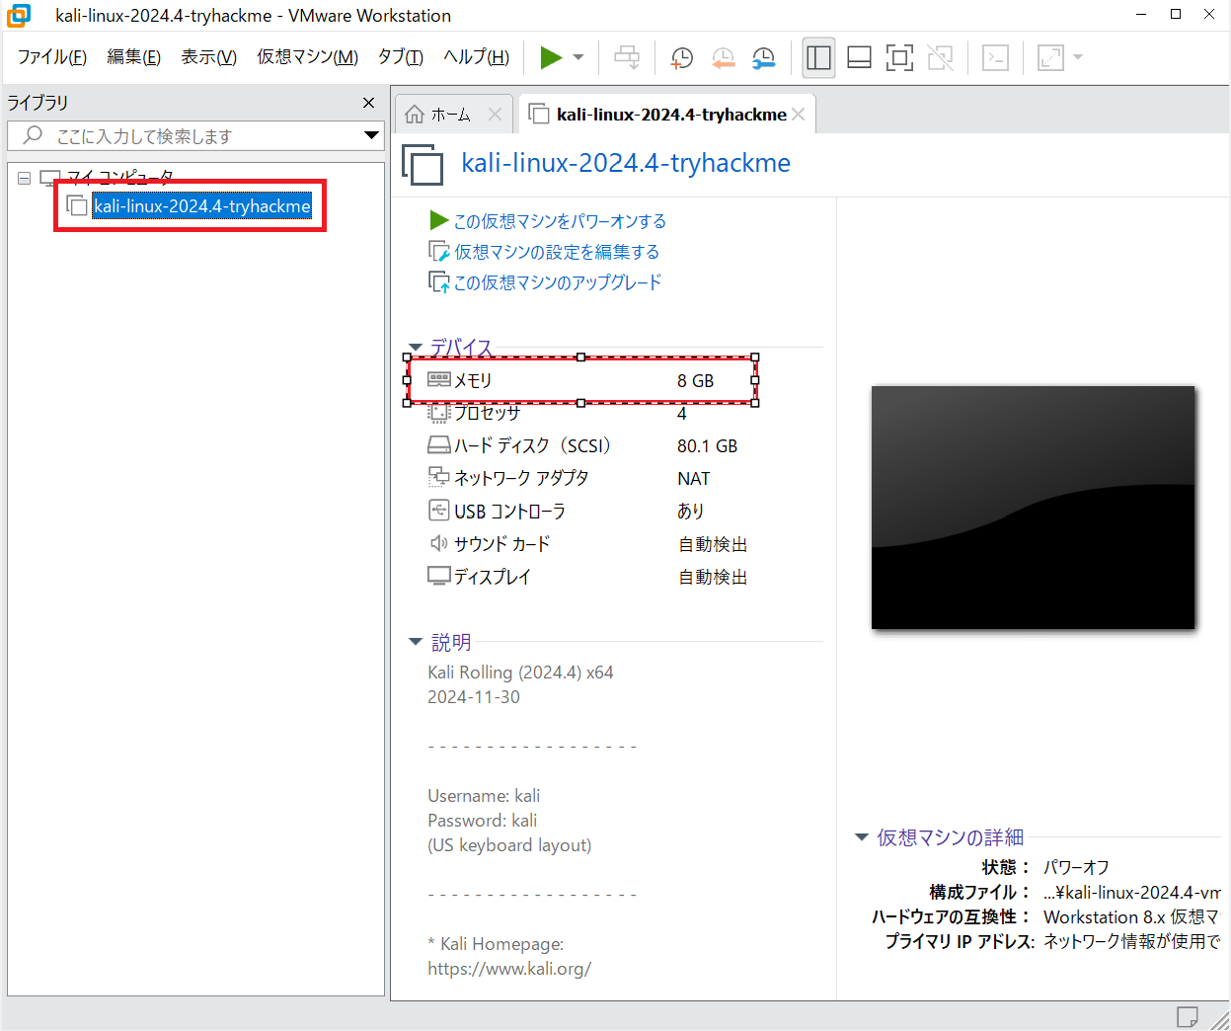This screenshot has width=1231, height=1031.
Task: Click 仮想マシンの設定を編集する link
Action: tap(556, 252)
